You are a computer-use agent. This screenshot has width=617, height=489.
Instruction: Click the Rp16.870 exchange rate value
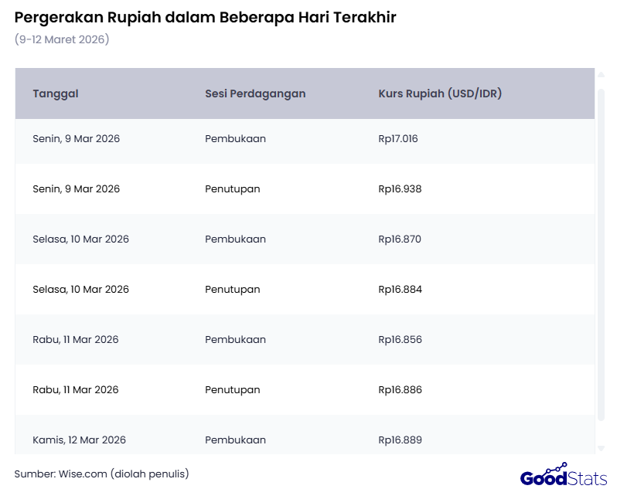(x=400, y=239)
